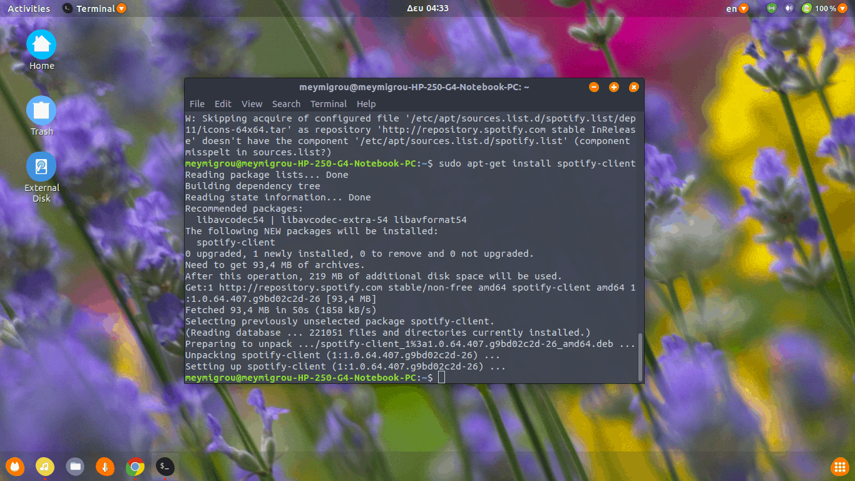Click the '0 upgraded, 1 newly installed' line
The height and width of the screenshot is (481, 855).
(360, 254)
